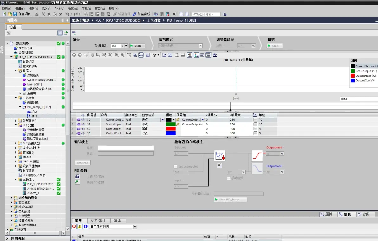Toggle Subst.Setpoint checkbox
The image size is (378, 241).
[176, 167]
